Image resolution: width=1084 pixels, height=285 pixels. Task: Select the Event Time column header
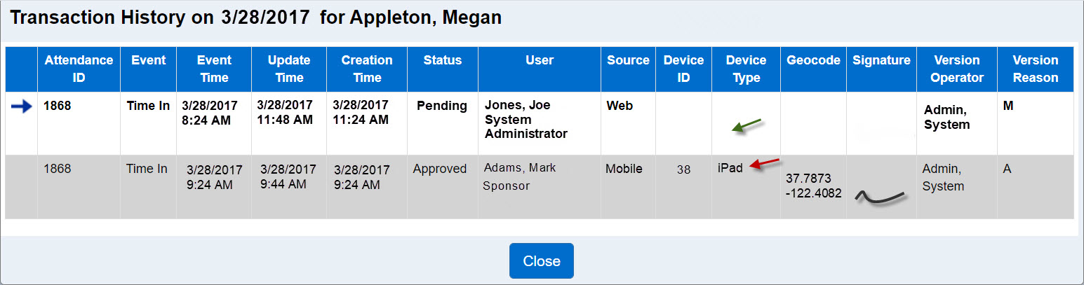214,69
